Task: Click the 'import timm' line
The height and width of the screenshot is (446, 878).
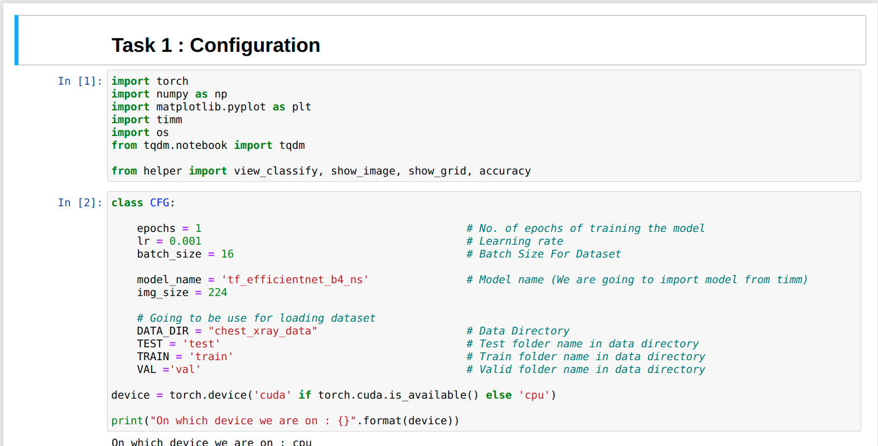Action: [x=147, y=120]
